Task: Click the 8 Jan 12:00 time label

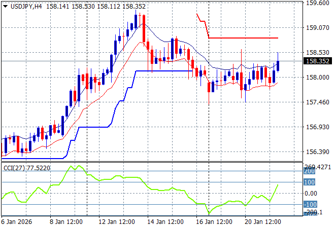Action: 66,222
